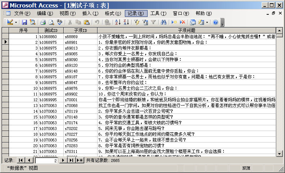Click the Filter By Form icon
This screenshot has height=173, width=285.
145,22
